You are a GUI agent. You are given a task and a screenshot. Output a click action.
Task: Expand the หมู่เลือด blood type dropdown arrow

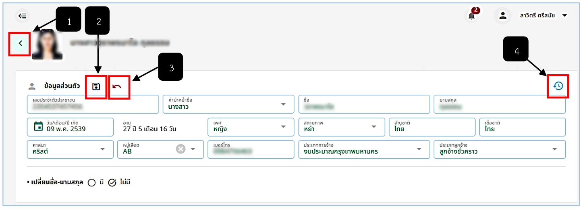pos(193,149)
